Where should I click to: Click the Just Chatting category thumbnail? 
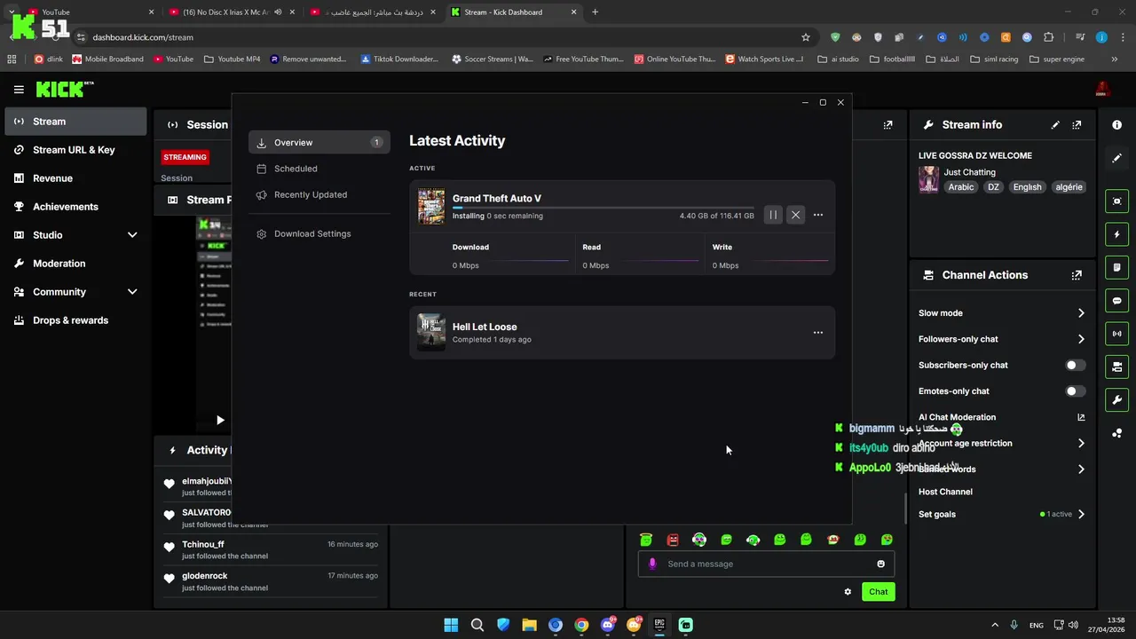[928, 179]
